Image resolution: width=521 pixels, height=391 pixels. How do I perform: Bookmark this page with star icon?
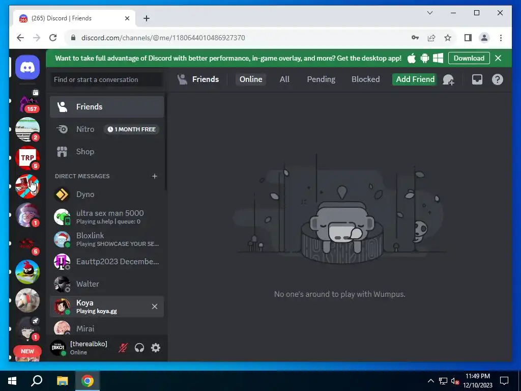point(448,38)
